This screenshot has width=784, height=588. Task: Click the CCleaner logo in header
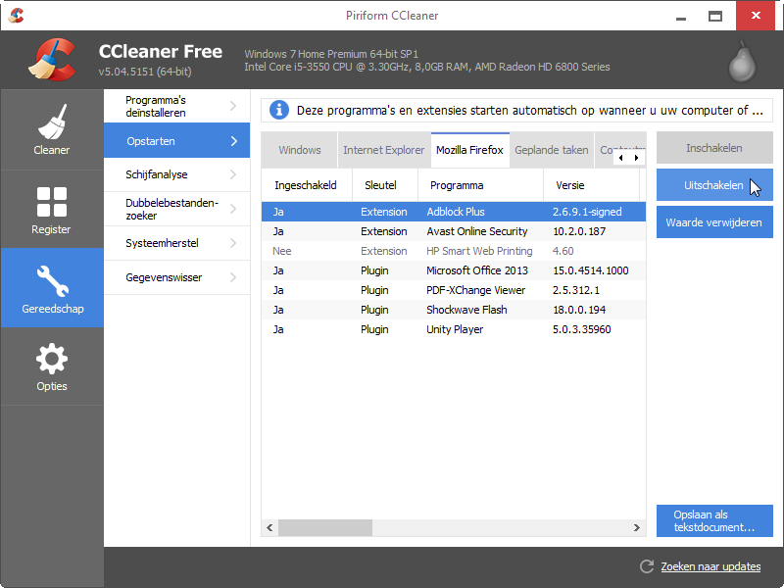pyautogui.click(x=52, y=60)
